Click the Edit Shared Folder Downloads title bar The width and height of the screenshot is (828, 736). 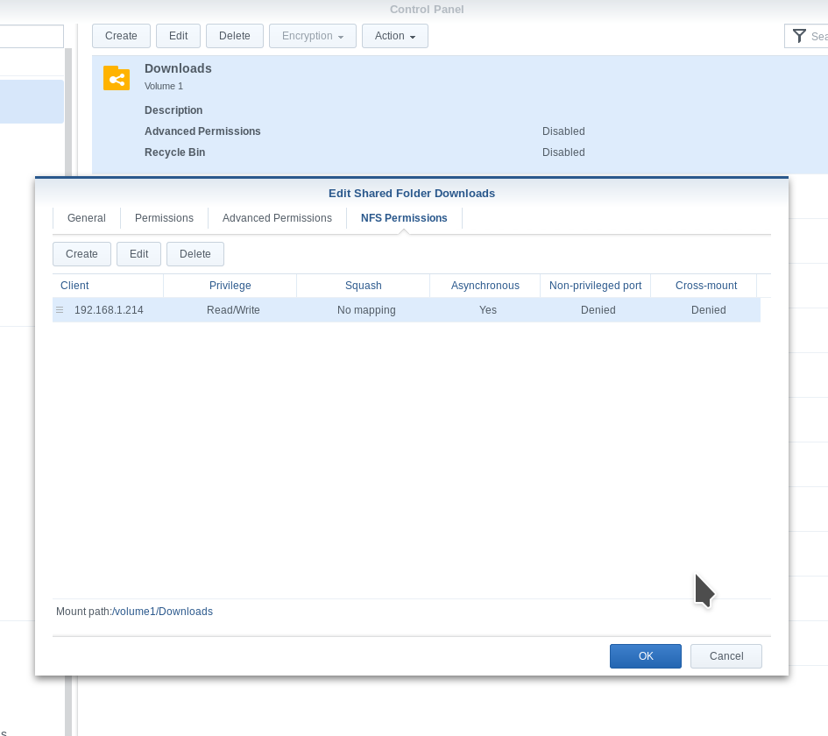412,194
